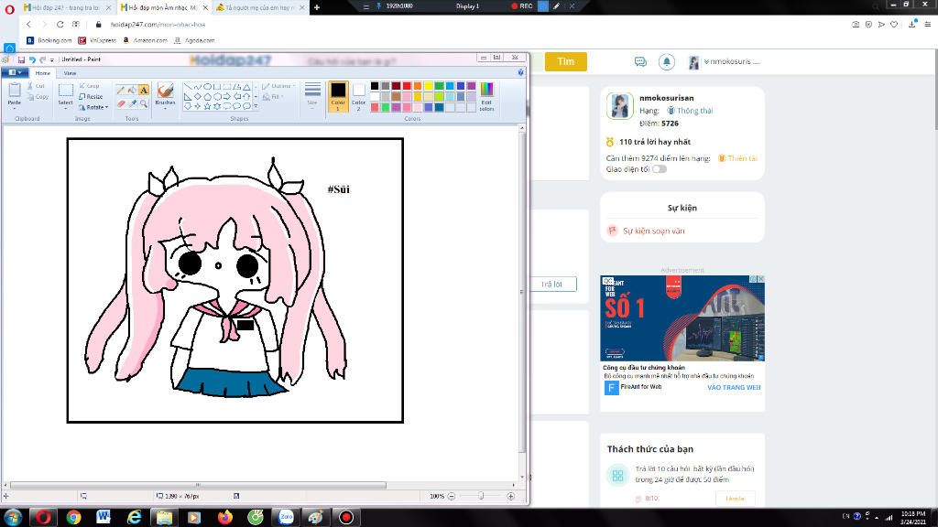938x527 pixels.
Task: Select the Pencil tool in Paint
Action: pyautogui.click(x=121, y=91)
